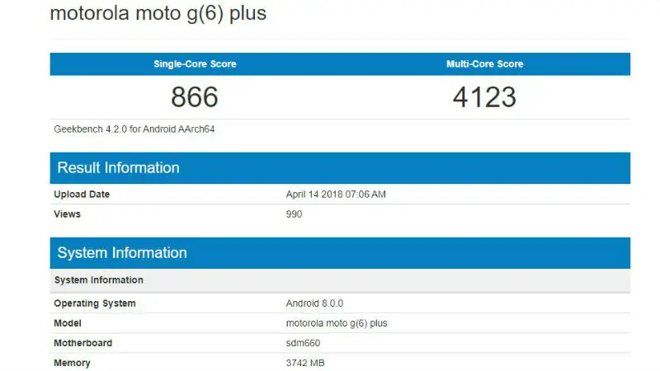Click the single-core value 866

pyautogui.click(x=195, y=97)
